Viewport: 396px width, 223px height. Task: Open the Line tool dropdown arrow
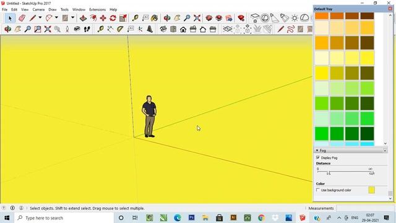coord(40,18)
